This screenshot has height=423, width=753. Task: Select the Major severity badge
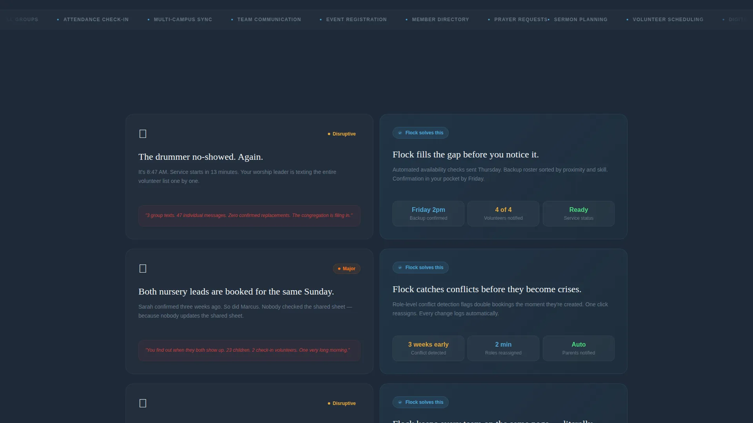click(x=347, y=269)
